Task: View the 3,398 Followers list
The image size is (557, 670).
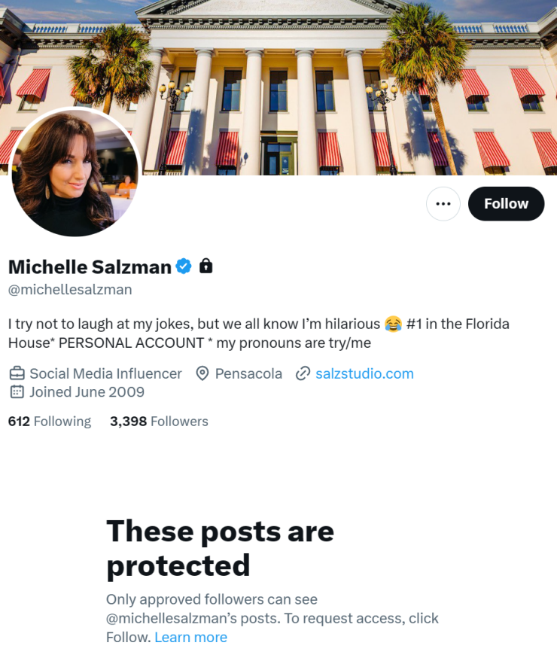Action: (x=159, y=422)
